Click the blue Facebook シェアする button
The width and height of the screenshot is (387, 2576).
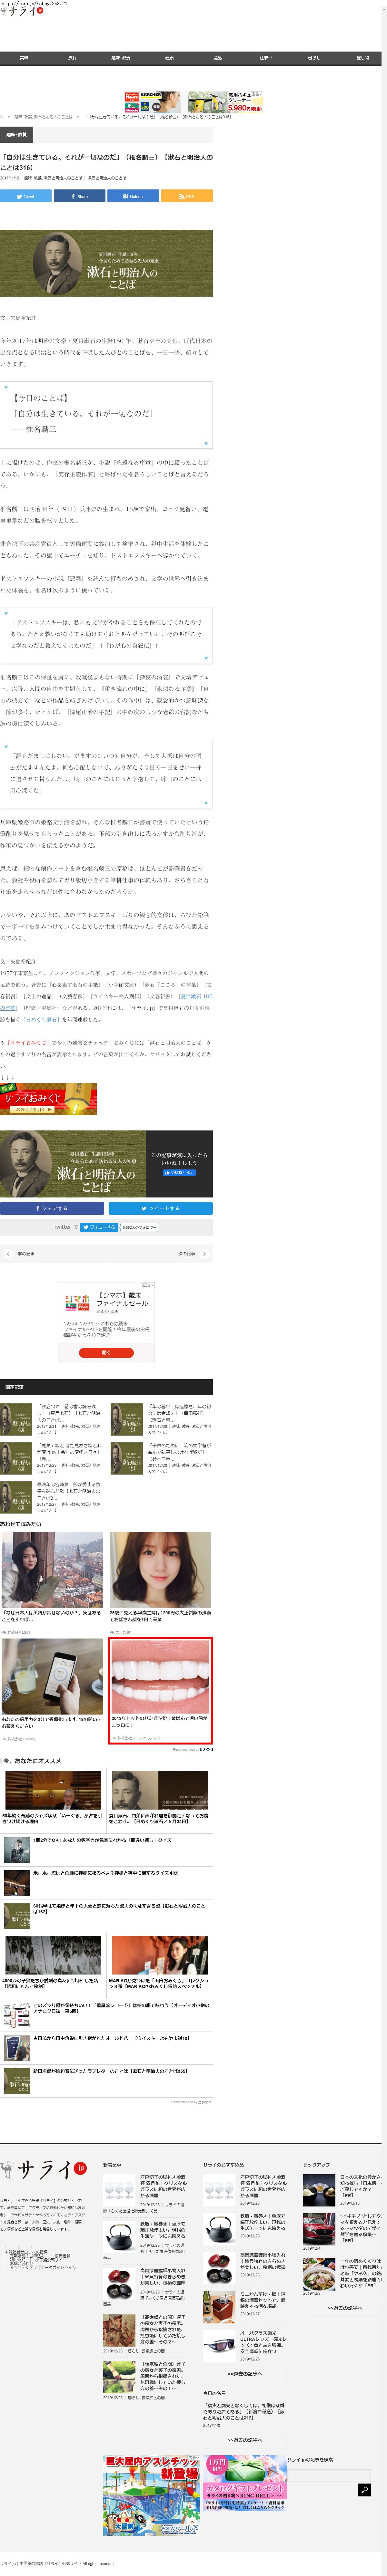click(x=52, y=1208)
